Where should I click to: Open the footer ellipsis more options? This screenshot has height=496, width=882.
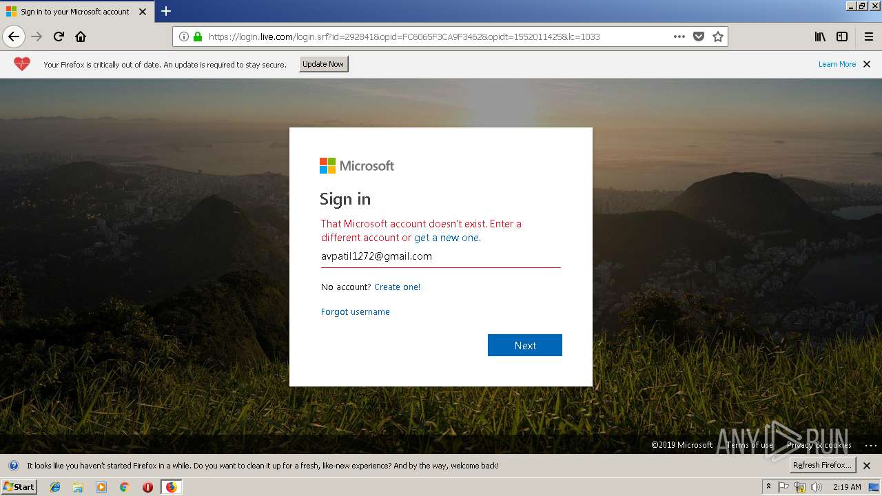click(x=871, y=445)
